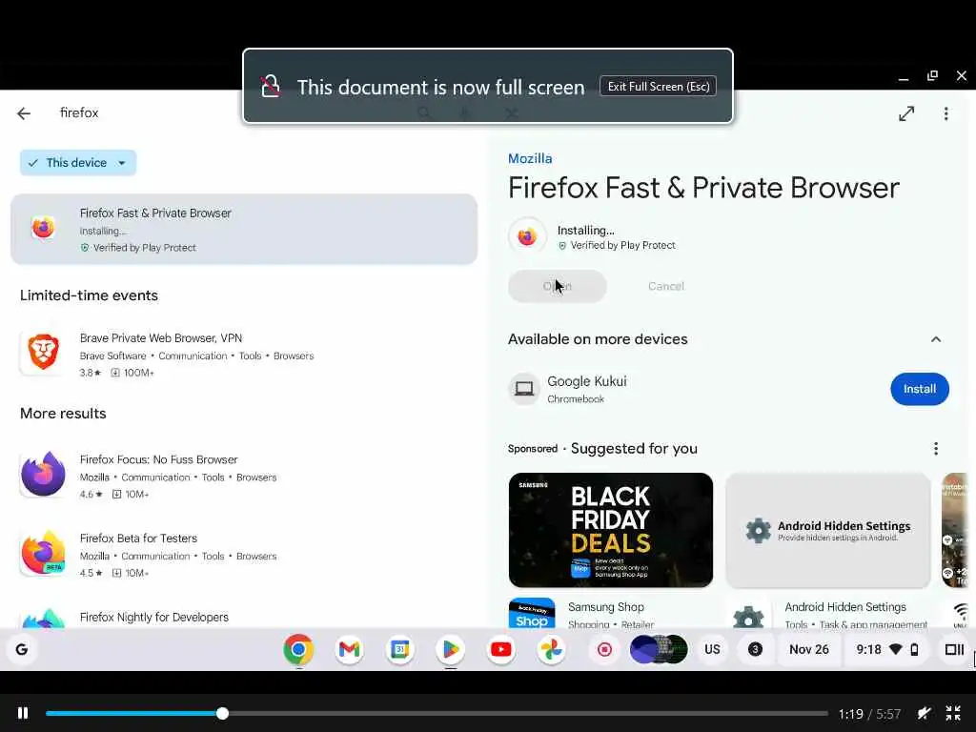Launch Chrome from the shelf

click(x=298, y=649)
